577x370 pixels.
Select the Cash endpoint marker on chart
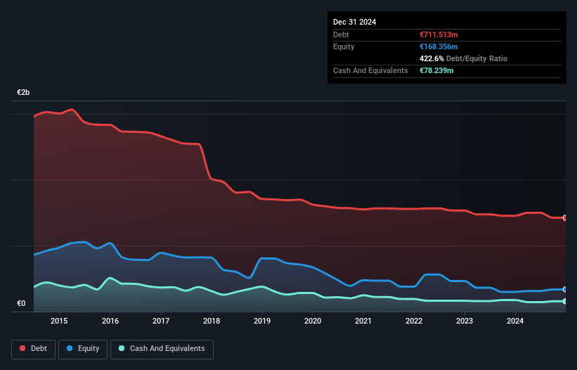pyautogui.click(x=565, y=301)
